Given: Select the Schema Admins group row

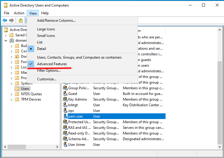Looking at the screenshot, I should tap(114, 139).
